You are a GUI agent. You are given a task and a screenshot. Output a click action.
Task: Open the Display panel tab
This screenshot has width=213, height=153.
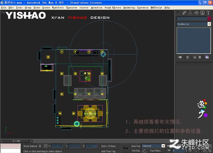(202, 13)
